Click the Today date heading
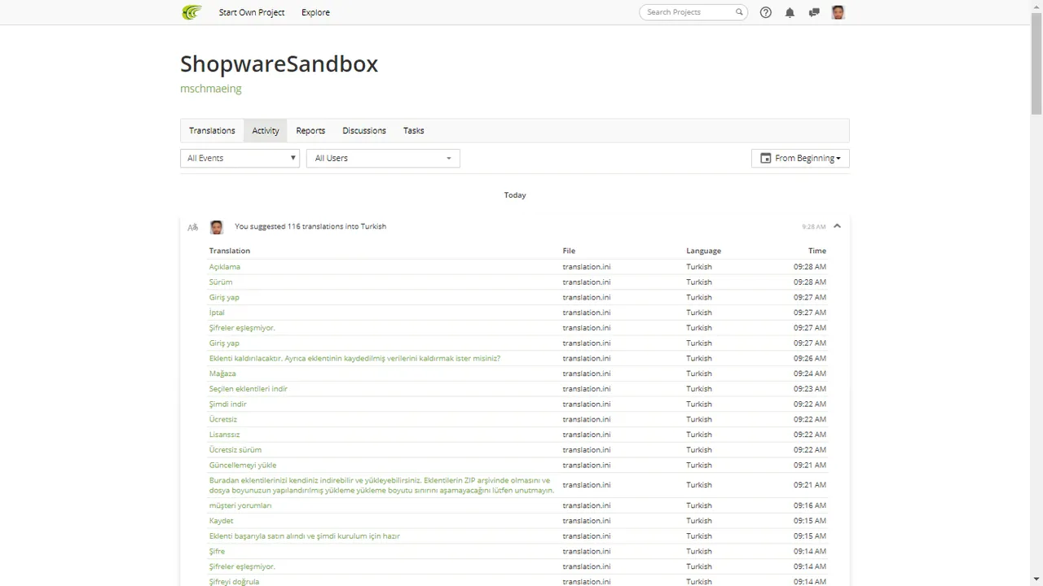The image size is (1043, 586). [515, 195]
